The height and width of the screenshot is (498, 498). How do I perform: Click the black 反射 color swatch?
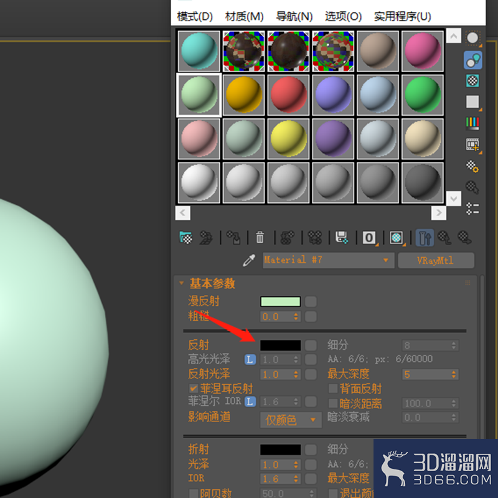click(281, 345)
